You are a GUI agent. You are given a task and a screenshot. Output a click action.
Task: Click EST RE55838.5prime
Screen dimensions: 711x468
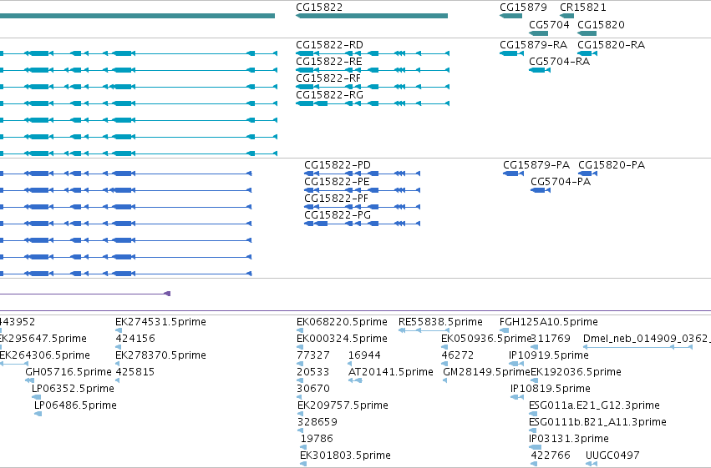(440, 322)
